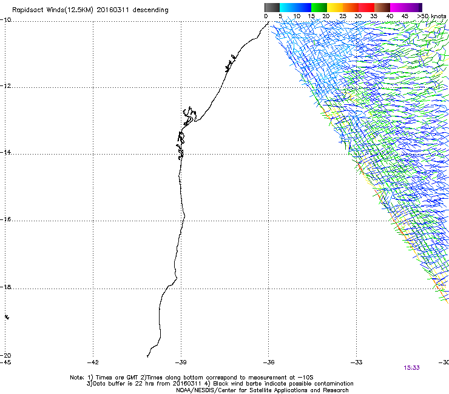Image resolution: width=449 pixels, height=394 pixels.
Task: Click the NOAA/NESDIS credit line
Action: [x=262, y=390]
